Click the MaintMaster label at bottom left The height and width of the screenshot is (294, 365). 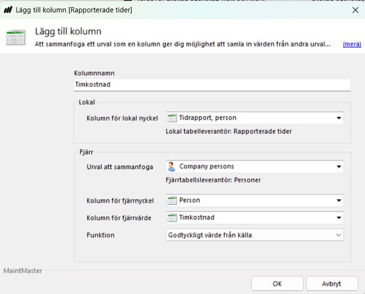(x=23, y=271)
